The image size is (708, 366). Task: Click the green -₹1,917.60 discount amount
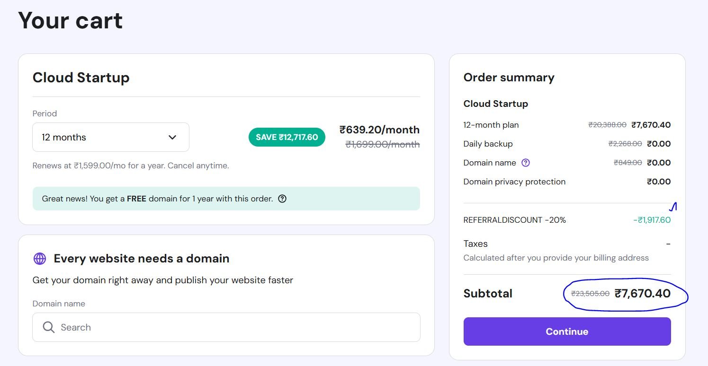[652, 220]
